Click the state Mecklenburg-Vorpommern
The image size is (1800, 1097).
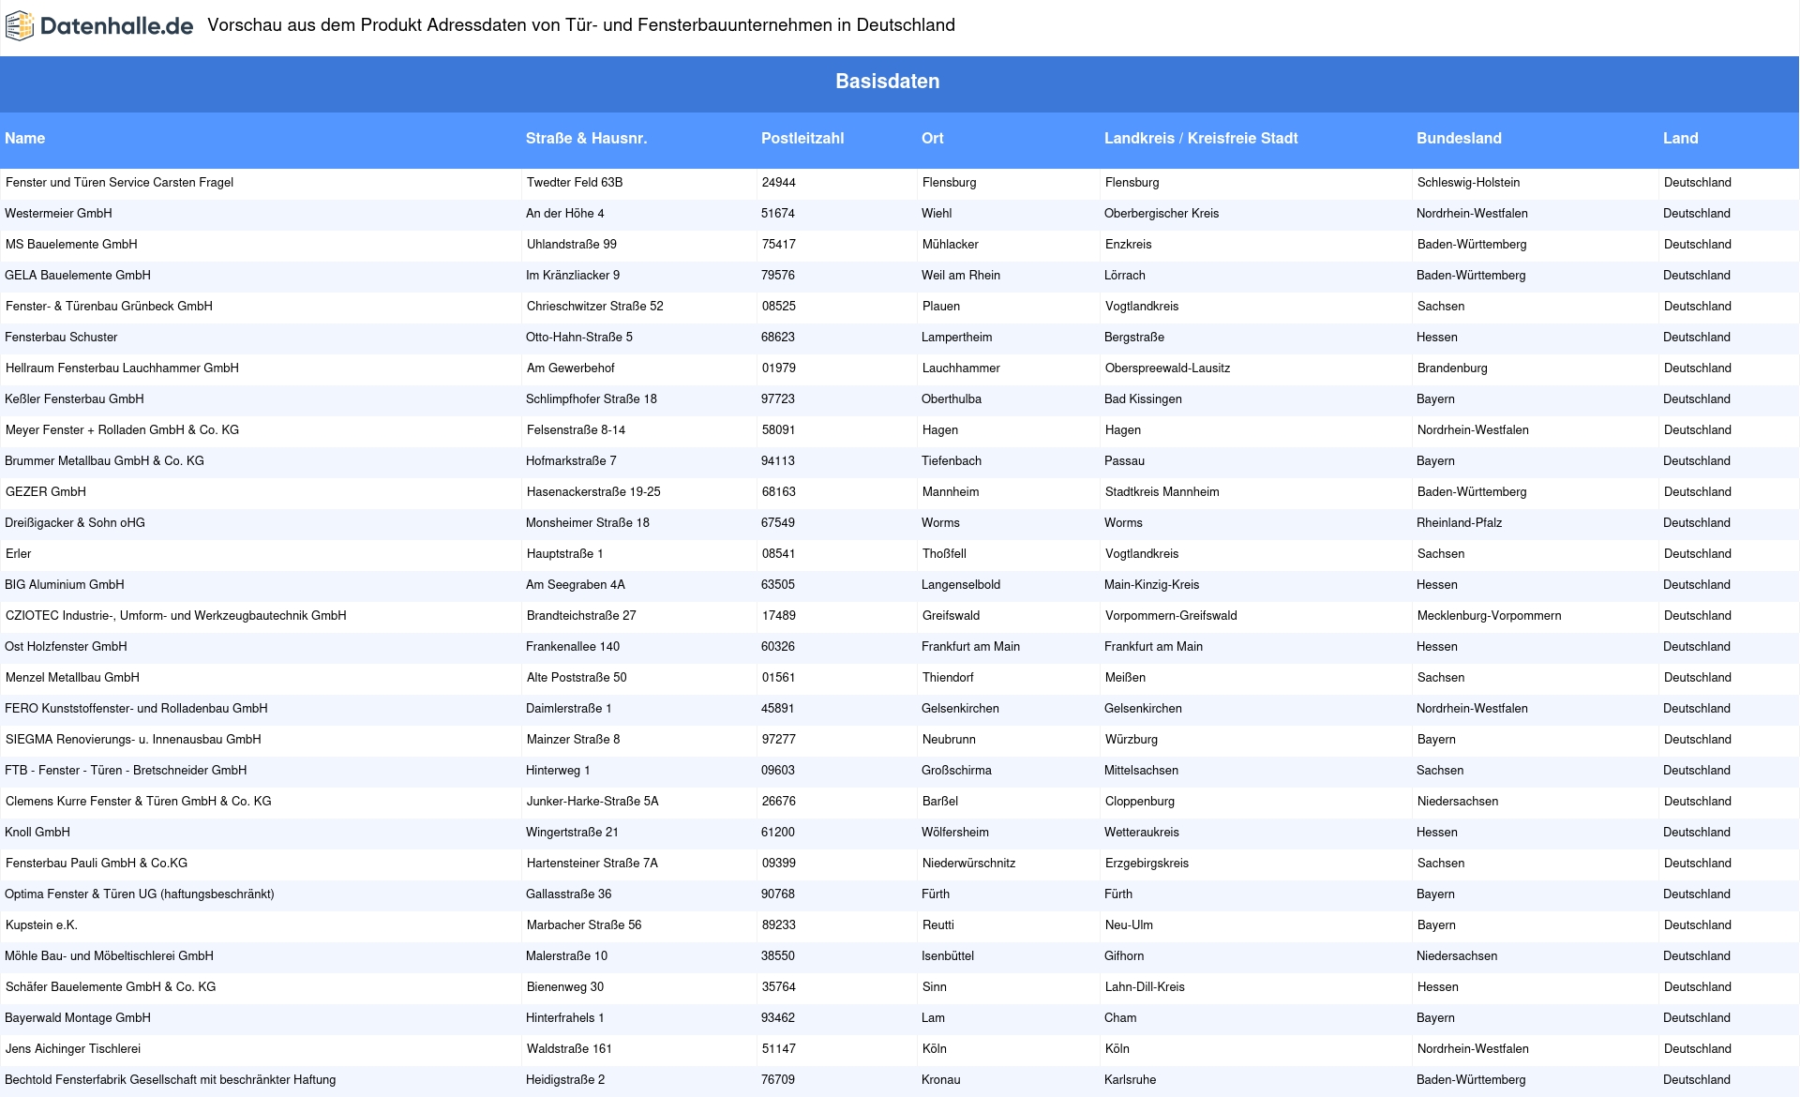click(x=1490, y=615)
